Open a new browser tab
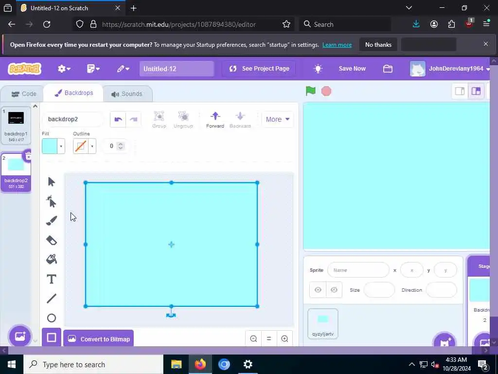Image resolution: width=498 pixels, height=374 pixels. [x=134, y=8]
